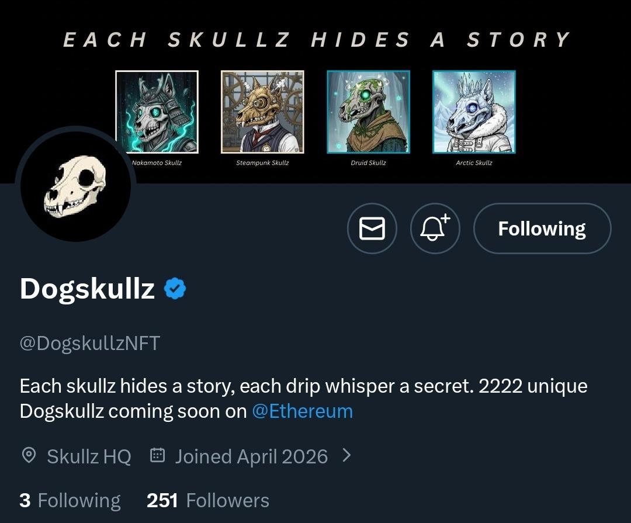Viewport: 631px width, 523px height.
Task: Click the calendar icon beside join date
Action: (157, 455)
